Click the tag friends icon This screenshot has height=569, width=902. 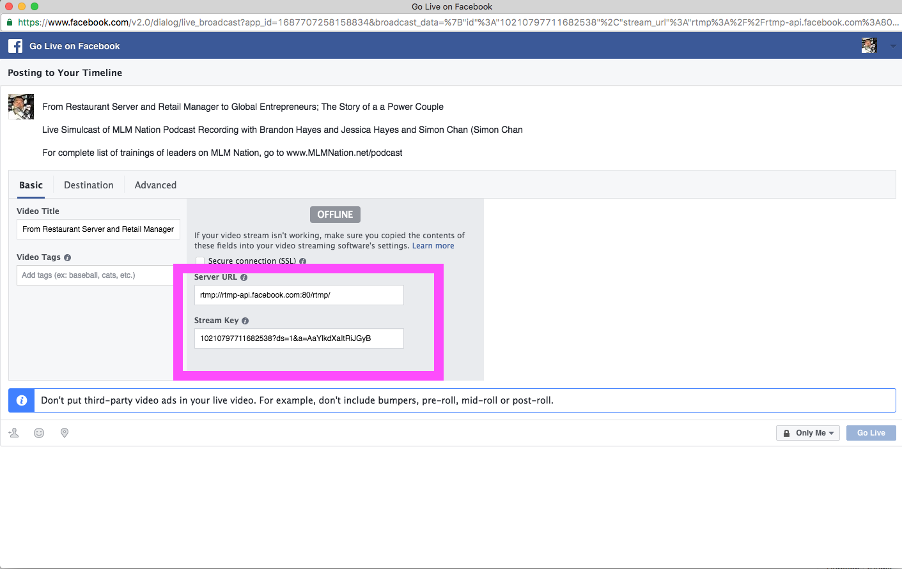coord(13,432)
